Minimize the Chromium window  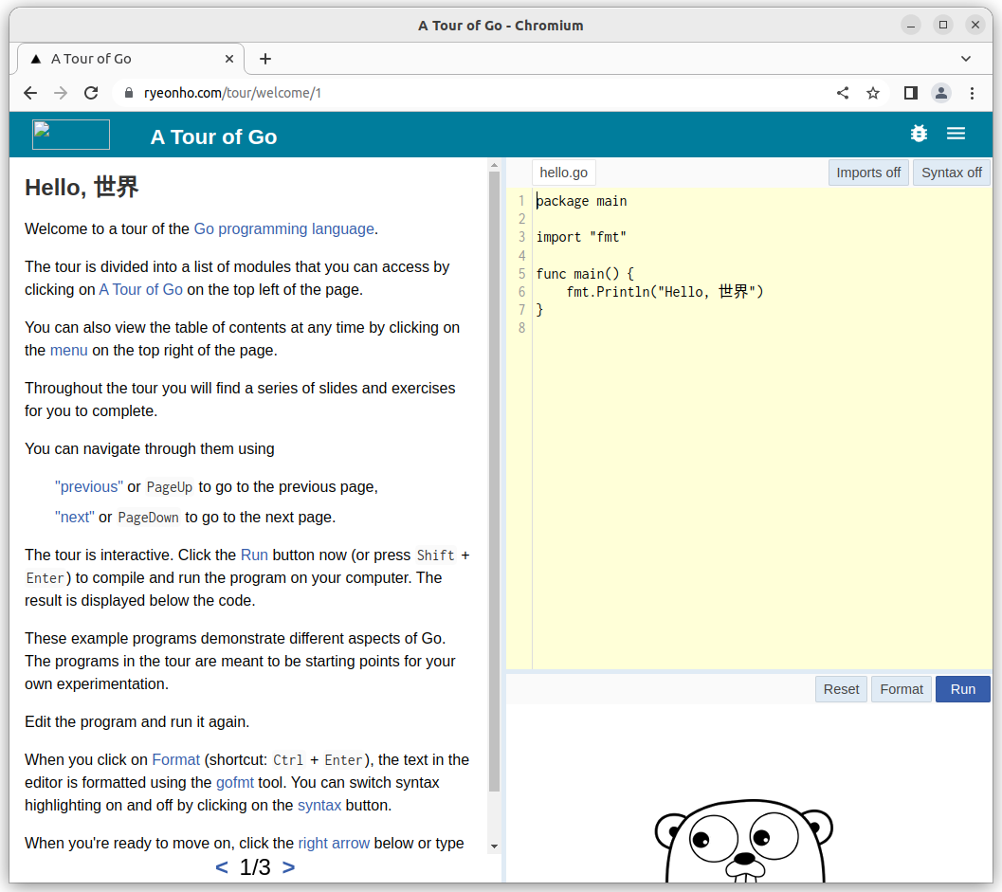click(x=911, y=26)
